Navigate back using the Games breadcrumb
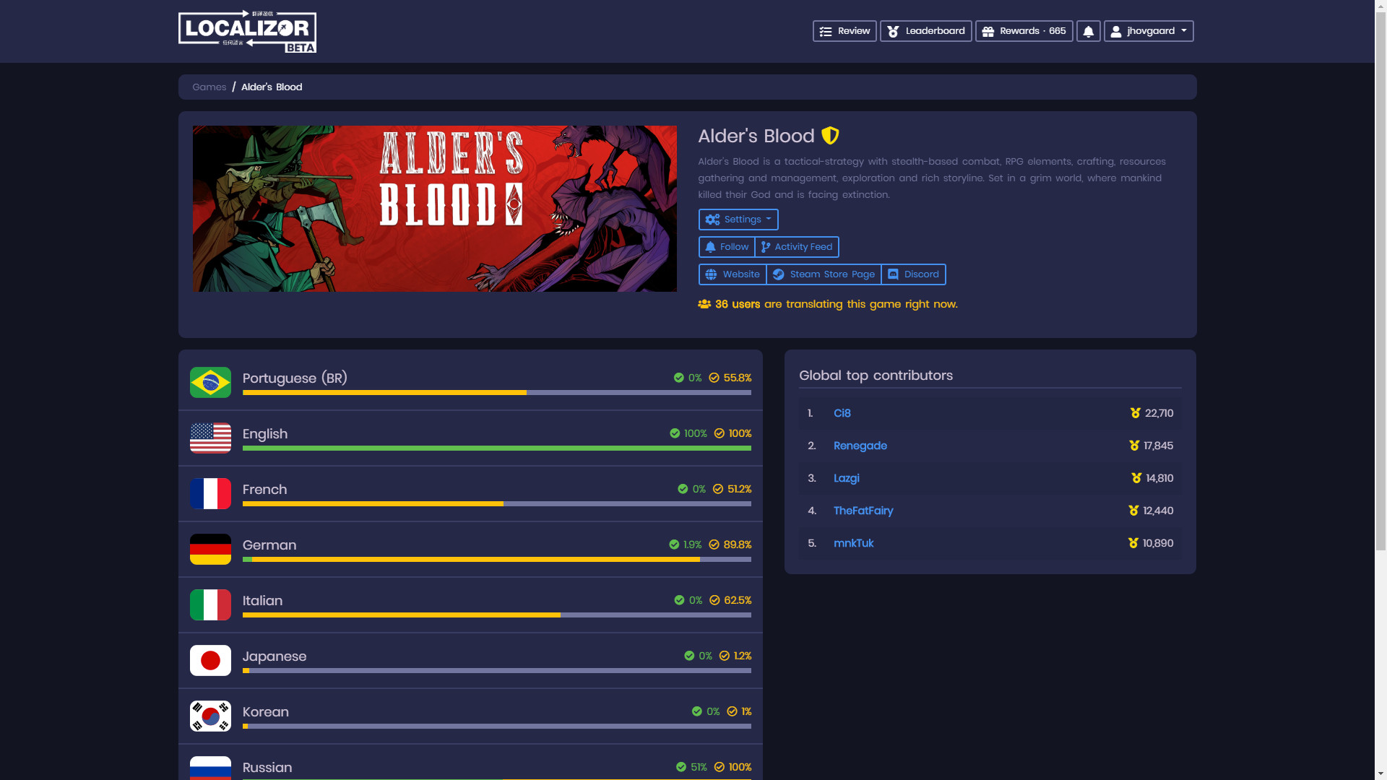The image size is (1387, 780). click(x=209, y=87)
